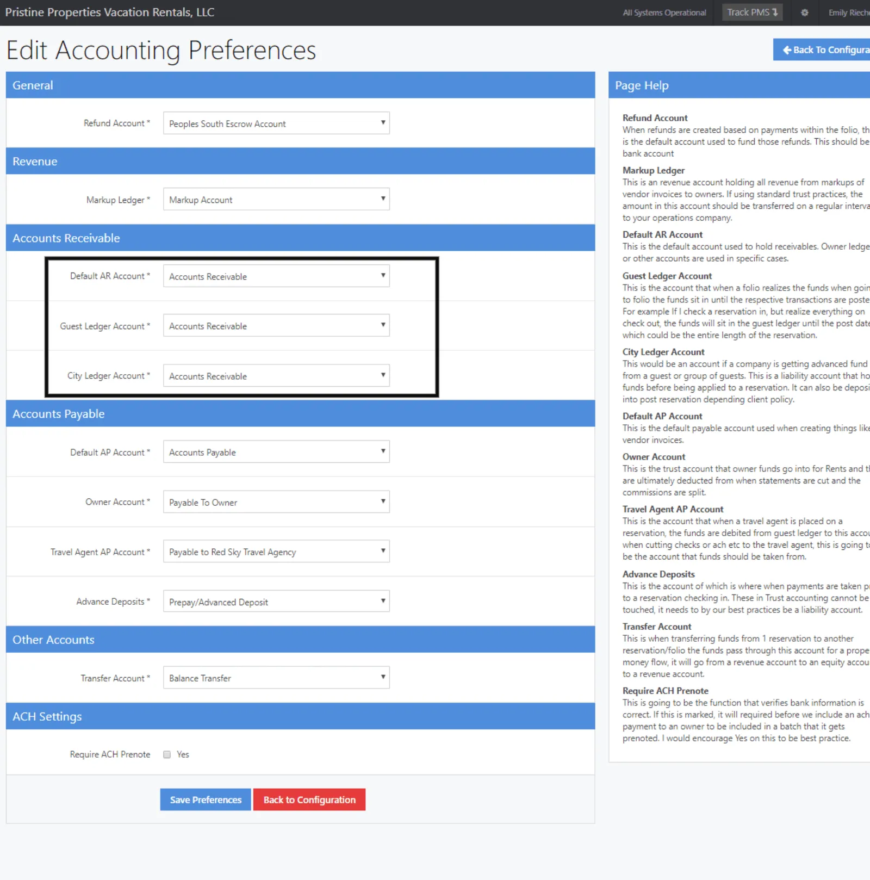The image size is (870, 880).
Task: Open the Owner Account dropdown
Action: click(276, 502)
